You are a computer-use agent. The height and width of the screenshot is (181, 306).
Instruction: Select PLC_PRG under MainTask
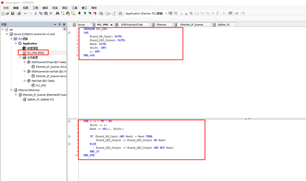click(41, 85)
